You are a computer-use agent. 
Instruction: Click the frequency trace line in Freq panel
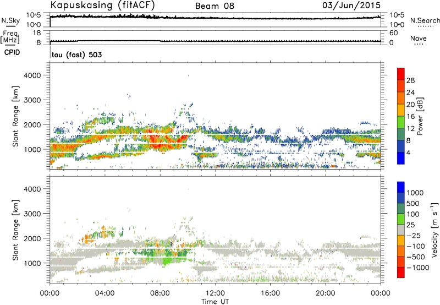pyautogui.click(x=215, y=41)
